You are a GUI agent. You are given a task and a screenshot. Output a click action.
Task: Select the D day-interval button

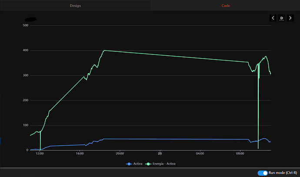(x=281, y=18)
